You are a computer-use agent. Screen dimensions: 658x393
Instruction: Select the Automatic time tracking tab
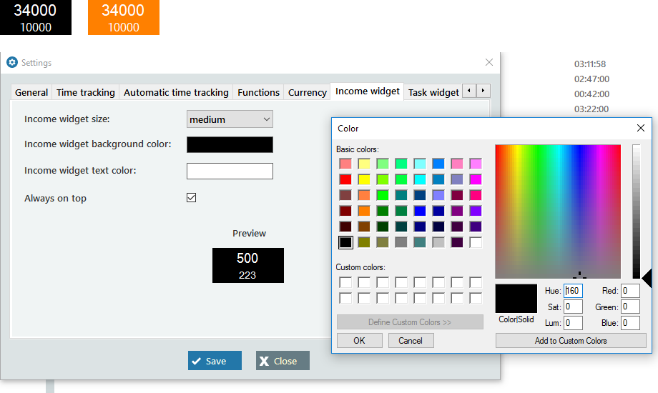(x=176, y=92)
